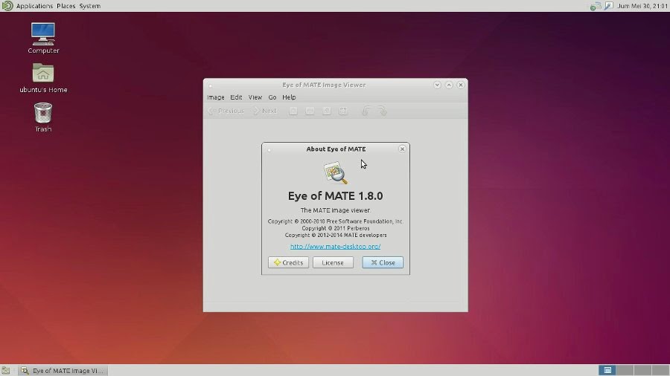Switch to the third workspace
This screenshot has width=670, height=376.
(x=642, y=370)
